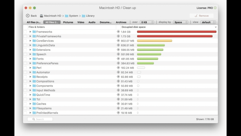Image resolution: width=241 pixels, height=136 pixels.
Task: Click the reveal target icon for Compositions
Action: coord(118,81)
